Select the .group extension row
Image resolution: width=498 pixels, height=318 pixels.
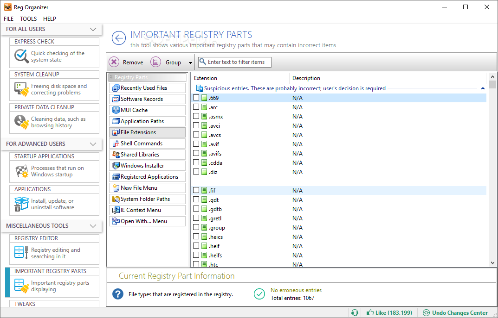pos(338,227)
